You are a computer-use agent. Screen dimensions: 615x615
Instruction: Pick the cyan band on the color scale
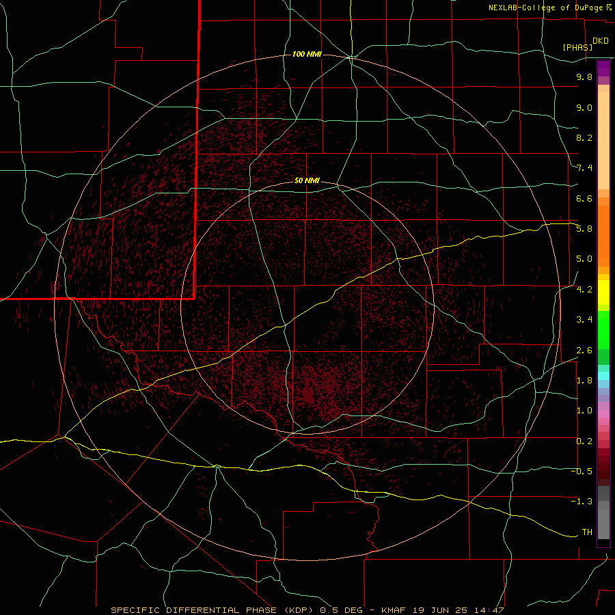coord(603,376)
